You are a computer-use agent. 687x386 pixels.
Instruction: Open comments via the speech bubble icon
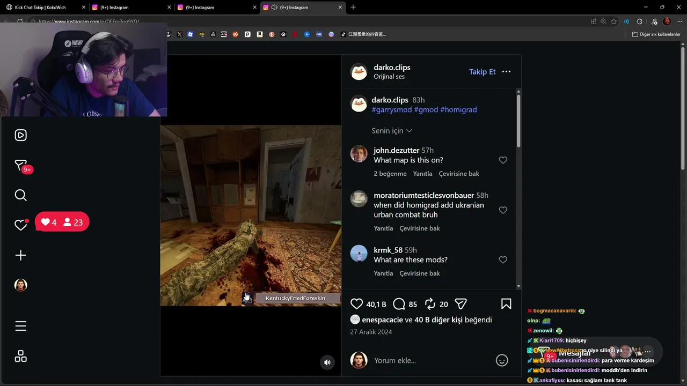point(399,304)
